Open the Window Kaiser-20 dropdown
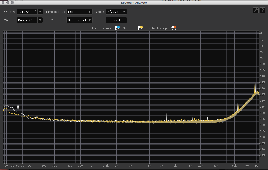This screenshot has height=170, width=268. [x=40, y=20]
